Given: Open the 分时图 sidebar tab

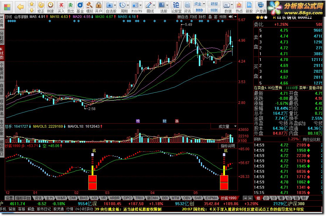Looking at the screenshot, I should pos(2,37).
